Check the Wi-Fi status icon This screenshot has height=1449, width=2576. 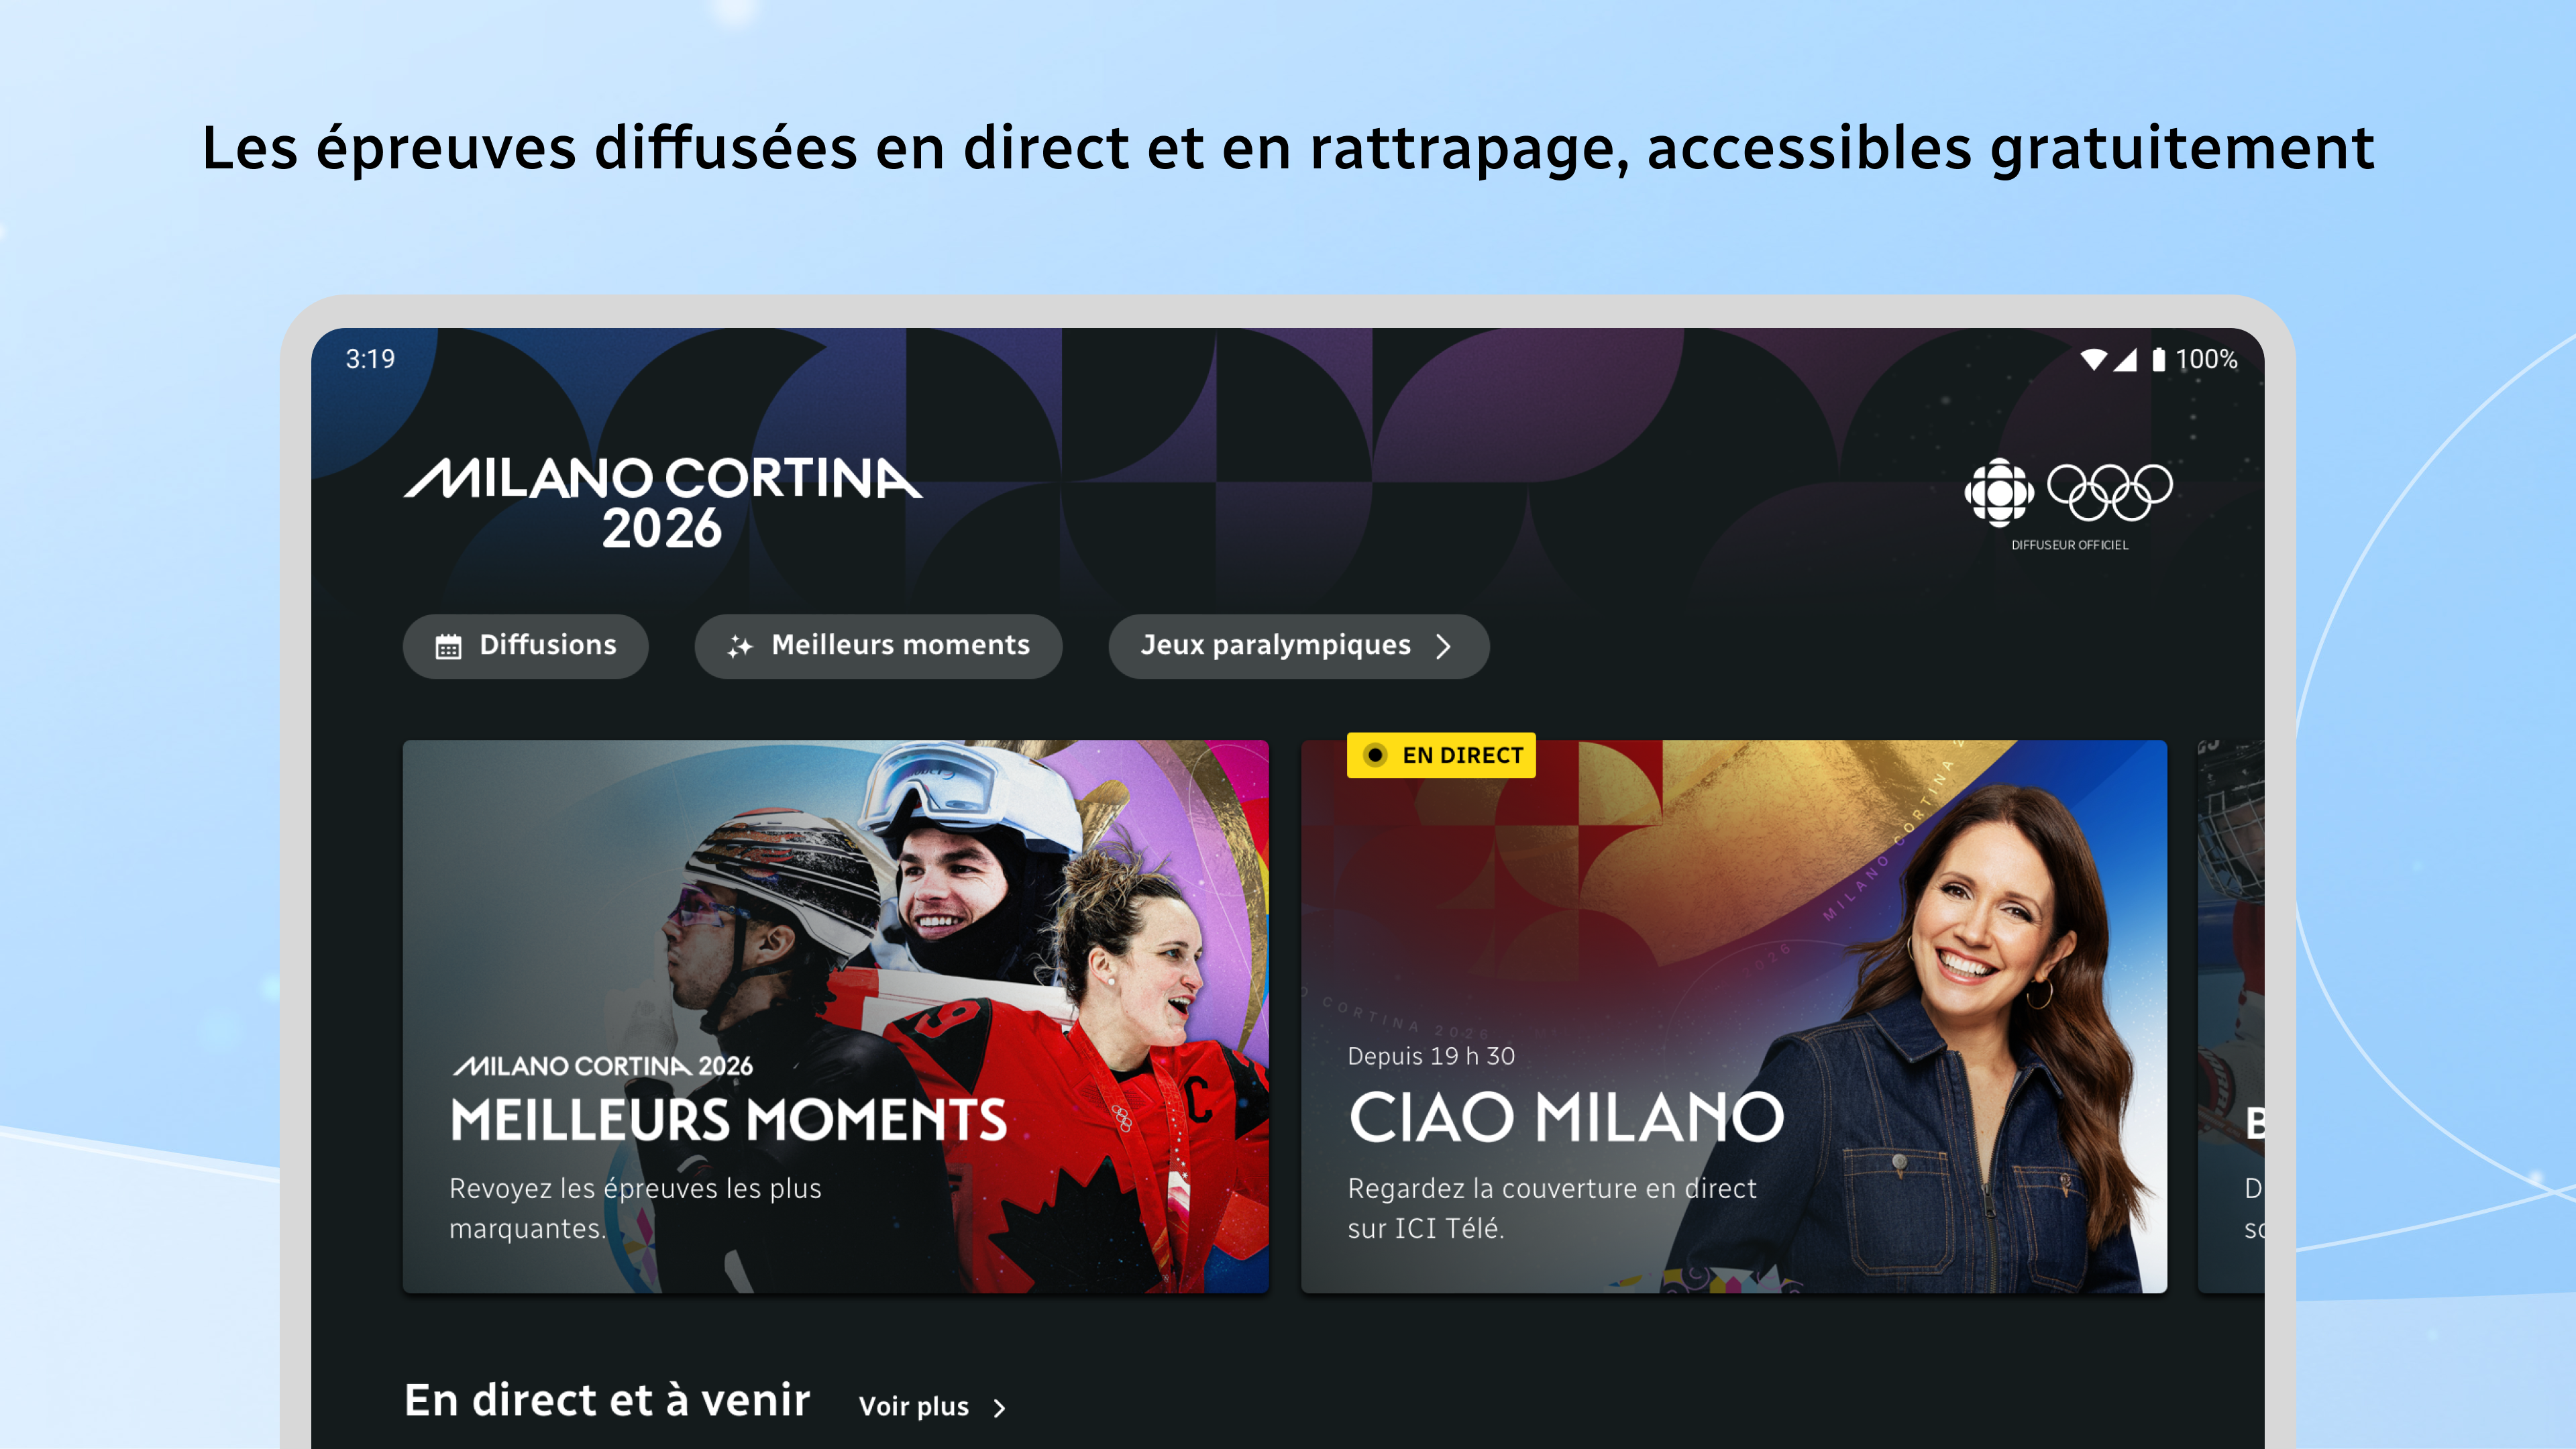pyautogui.click(x=2093, y=359)
